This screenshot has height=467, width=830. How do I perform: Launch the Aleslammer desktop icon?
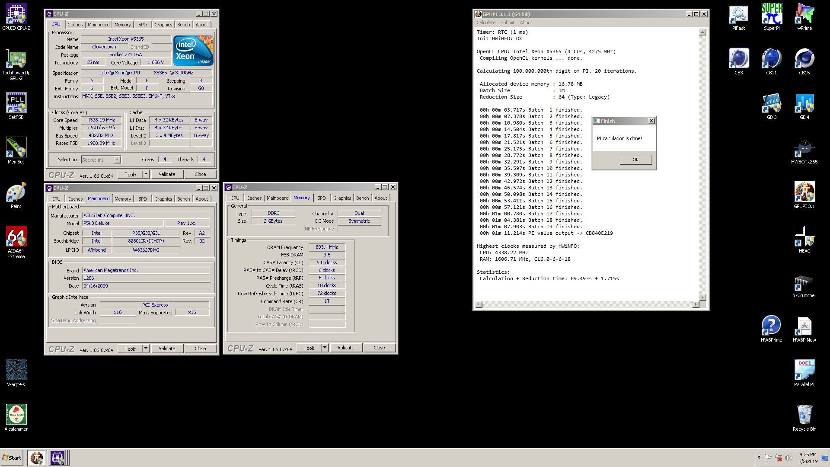coord(16,418)
